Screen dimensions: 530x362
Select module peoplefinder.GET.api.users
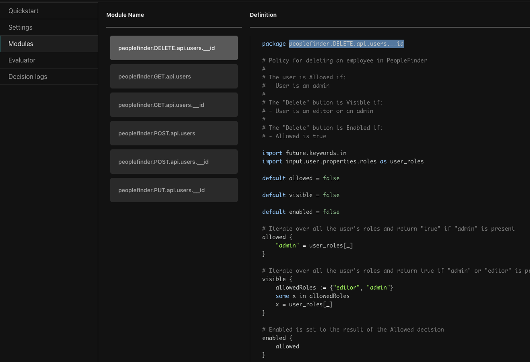pyautogui.click(x=174, y=76)
